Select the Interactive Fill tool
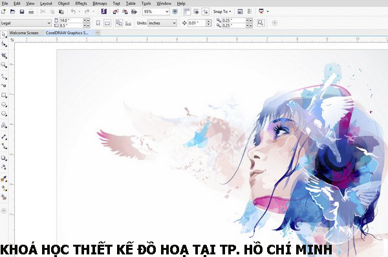The image size is (388, 257). click(4, 188)
